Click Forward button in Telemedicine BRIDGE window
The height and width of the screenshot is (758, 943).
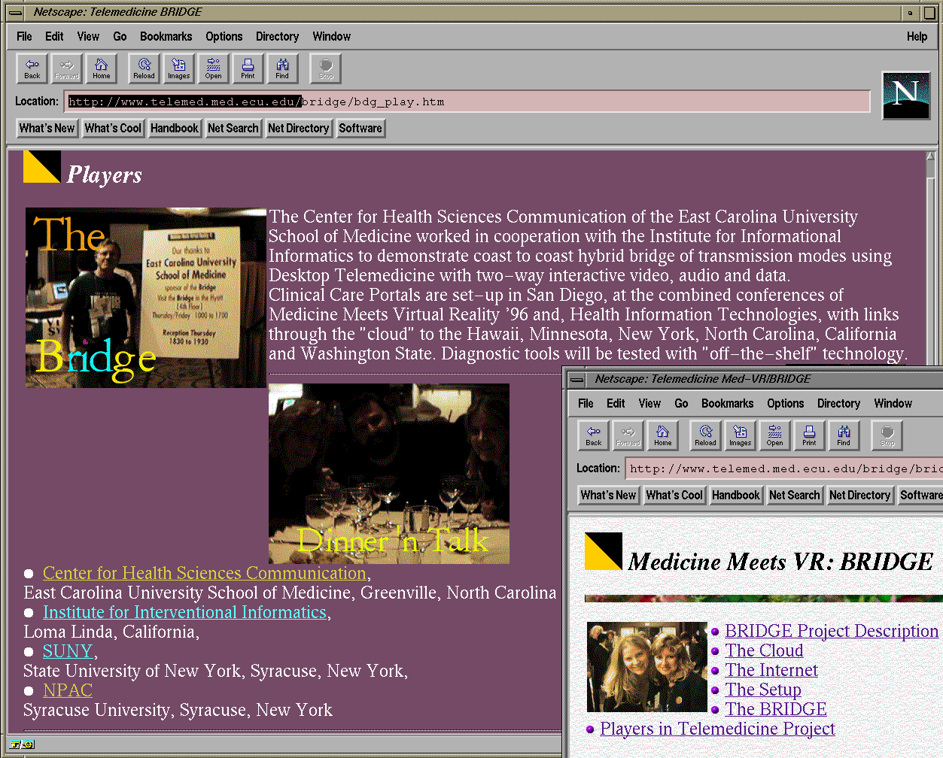point(67,68)
